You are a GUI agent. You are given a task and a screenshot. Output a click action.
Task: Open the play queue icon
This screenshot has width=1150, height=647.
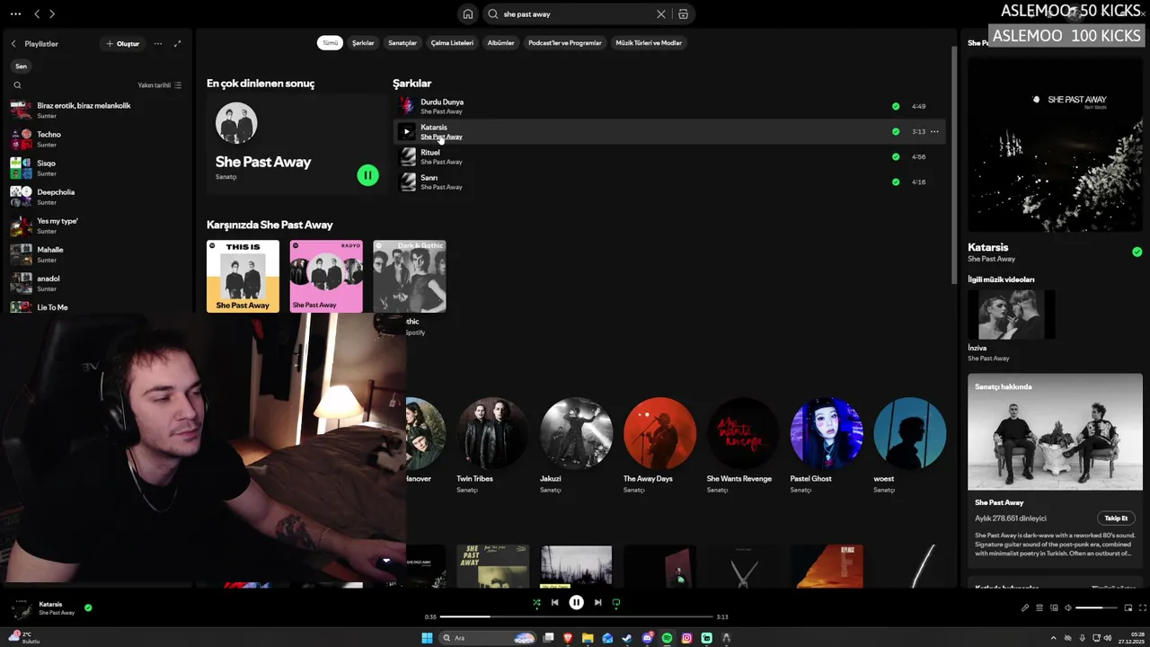(x=1039, y=607)
